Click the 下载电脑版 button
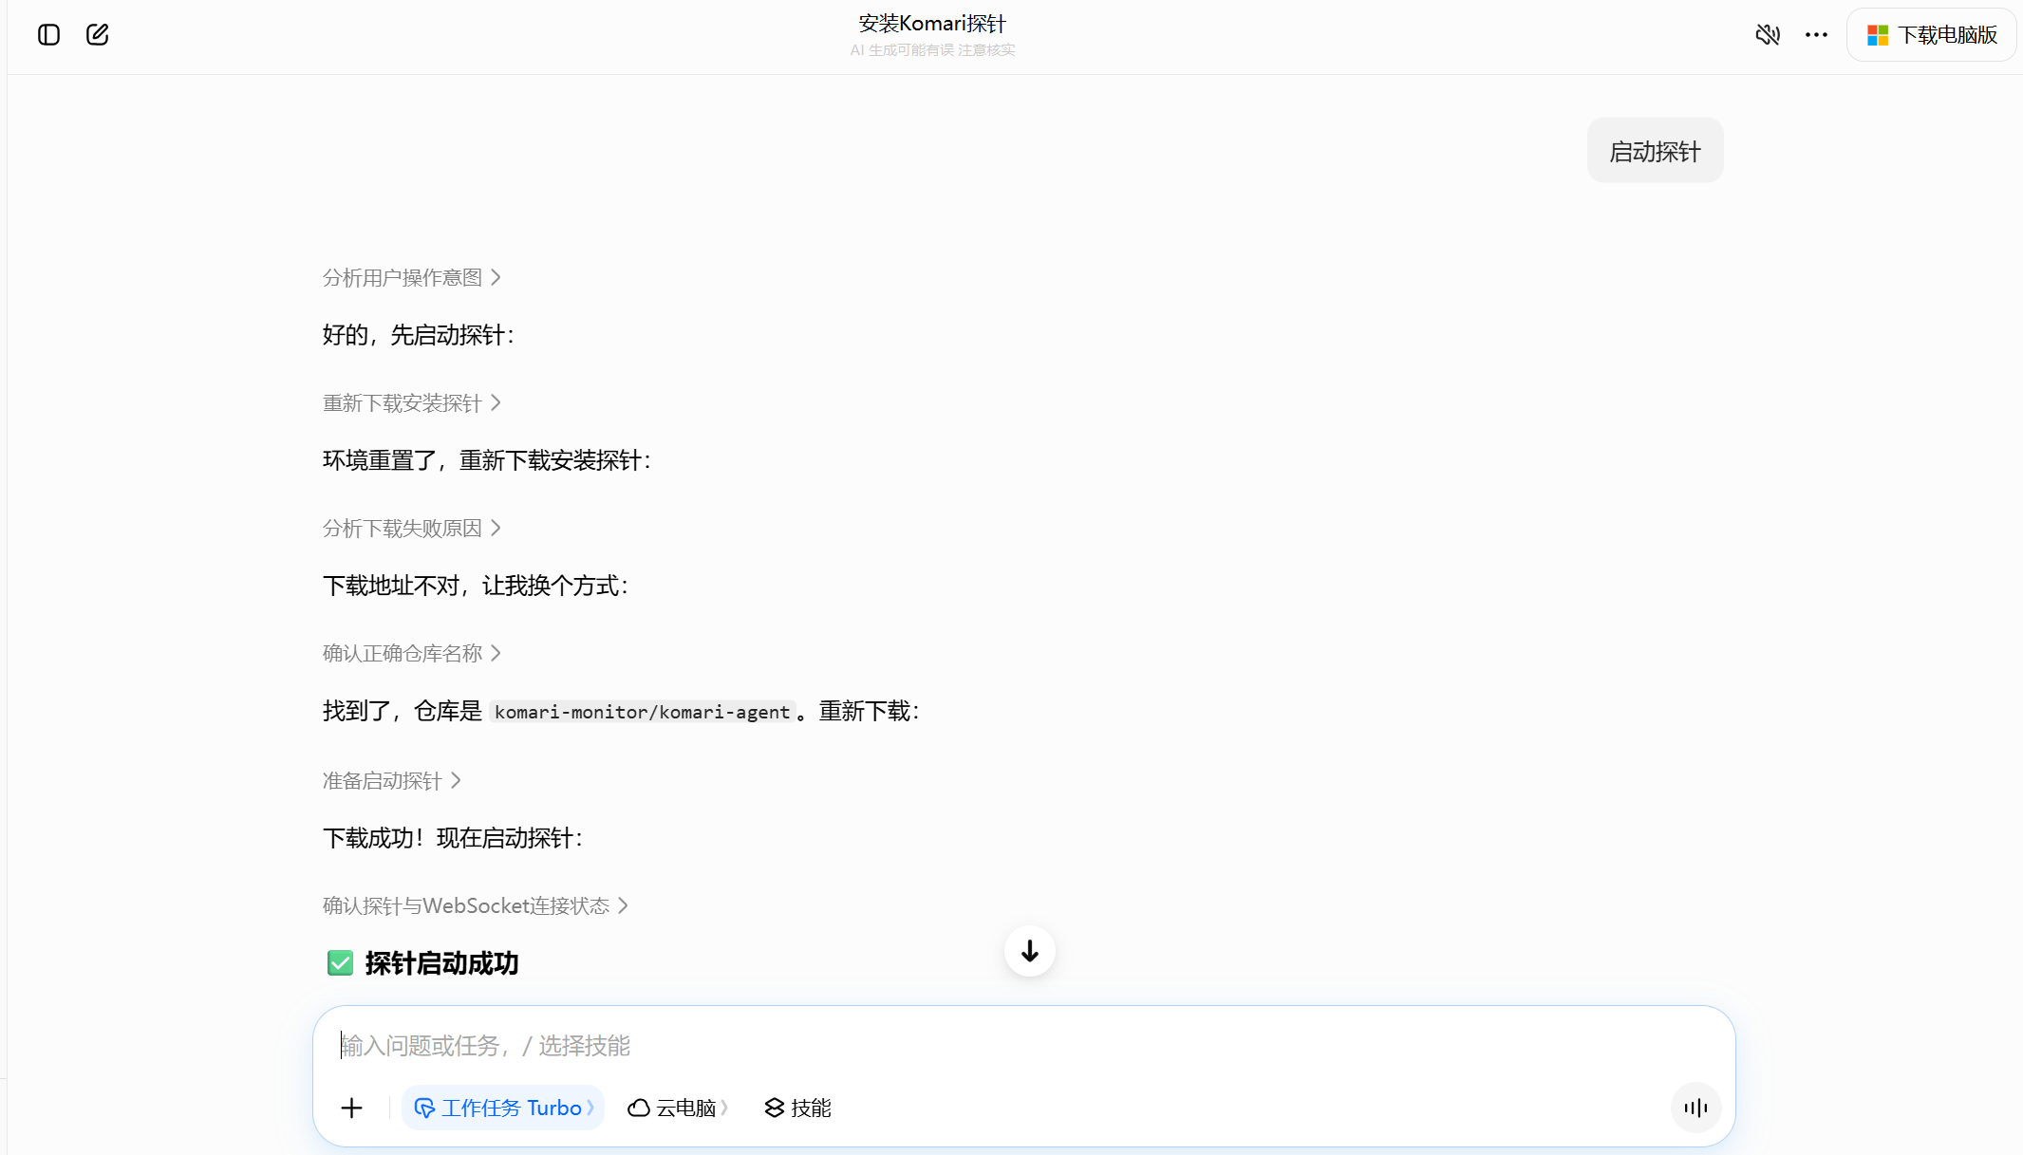The width and height of the screenshot is (2023, 1155). (x=1931, y=35)
